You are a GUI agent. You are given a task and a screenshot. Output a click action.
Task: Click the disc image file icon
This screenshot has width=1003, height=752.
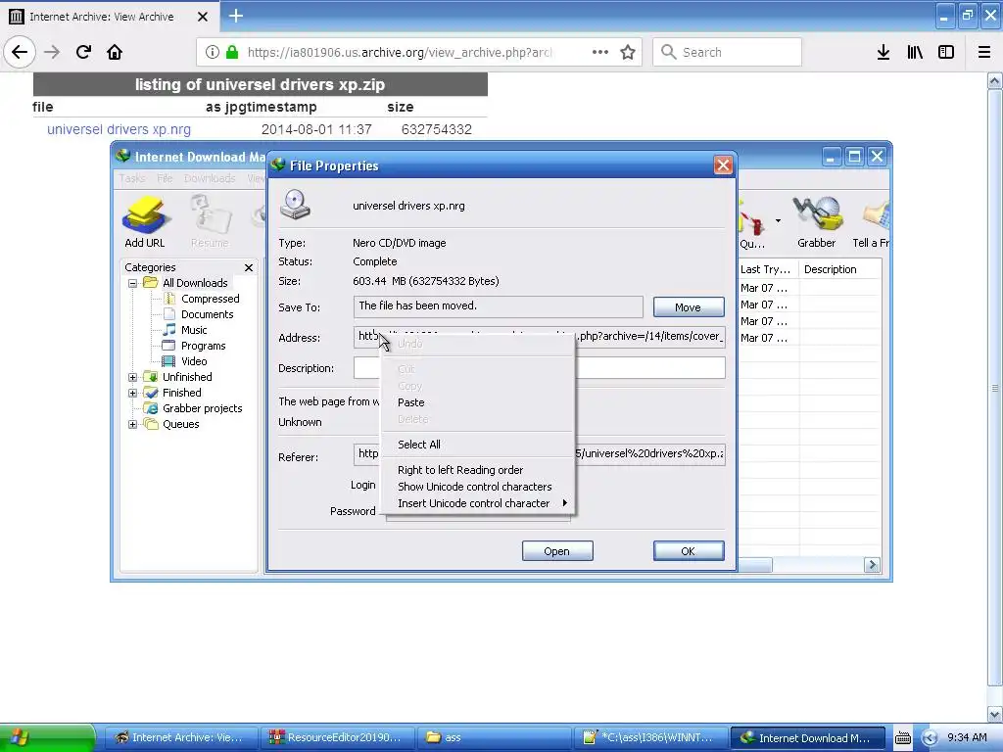click(295, 205)
